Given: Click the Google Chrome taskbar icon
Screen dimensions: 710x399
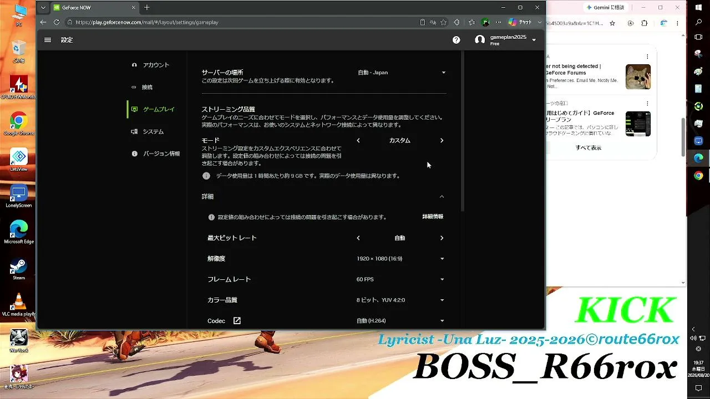Looking at the screenshot, I should (x=698, y=176).
